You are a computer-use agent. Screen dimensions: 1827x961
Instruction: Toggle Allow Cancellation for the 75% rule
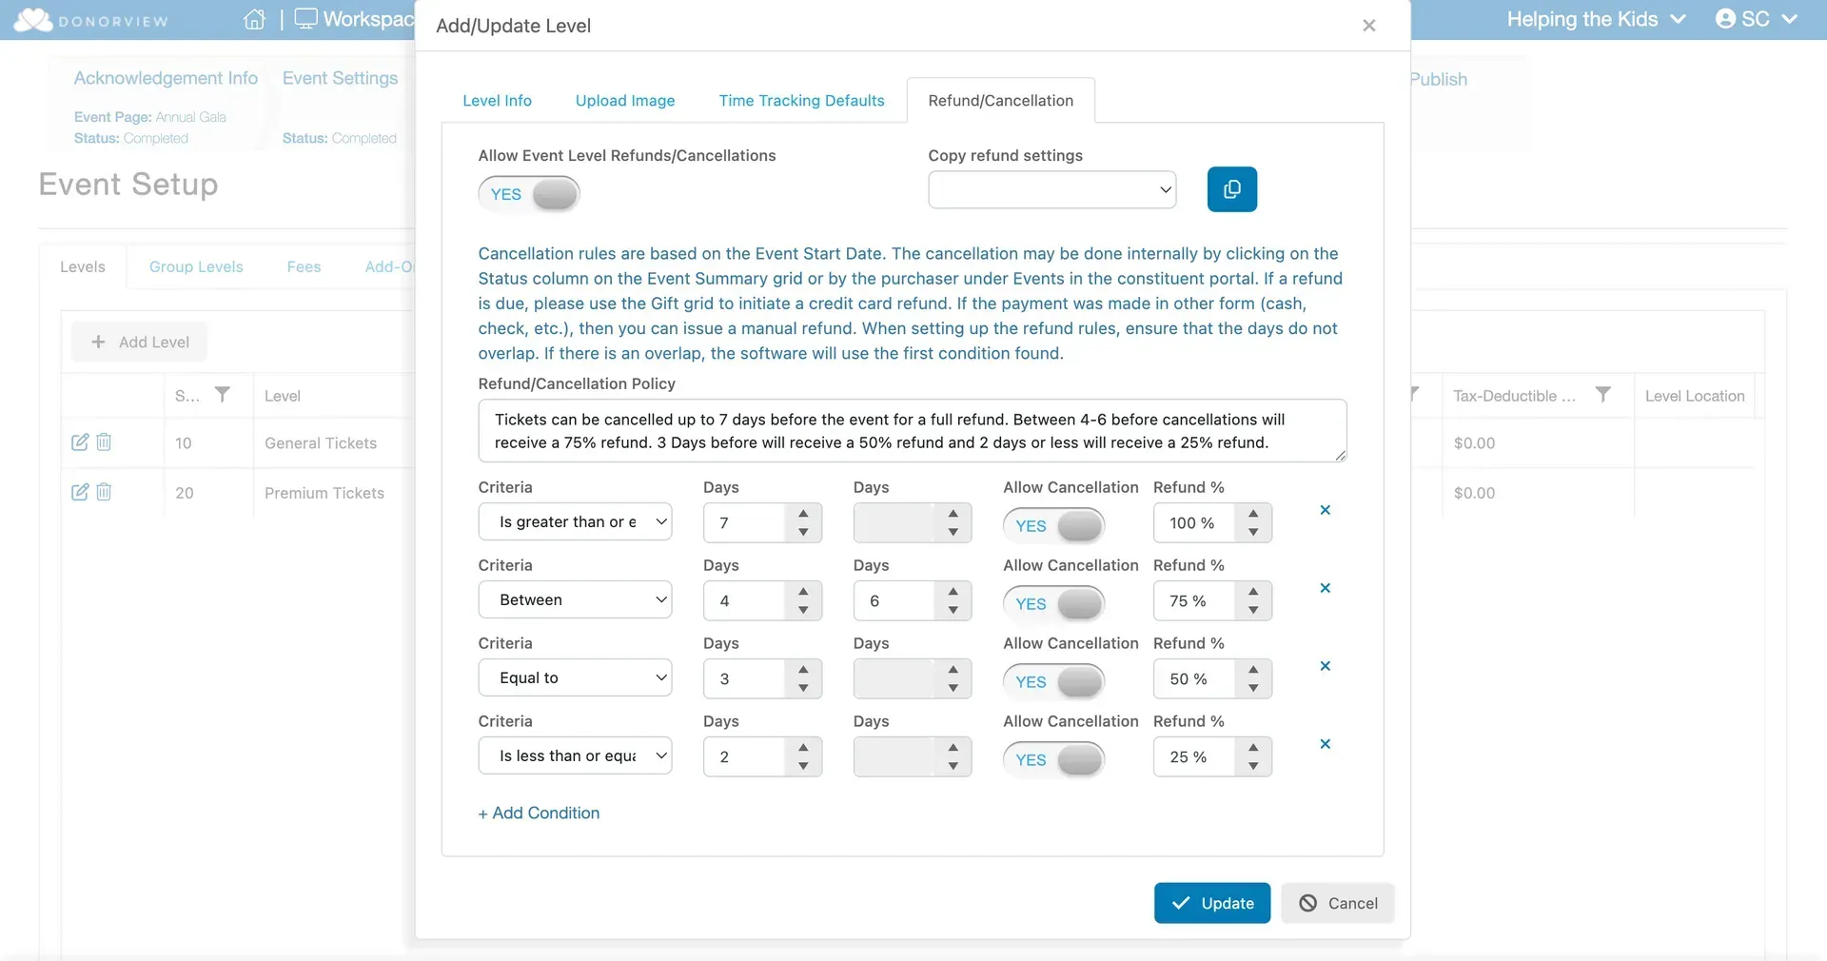coord(1053,603)
